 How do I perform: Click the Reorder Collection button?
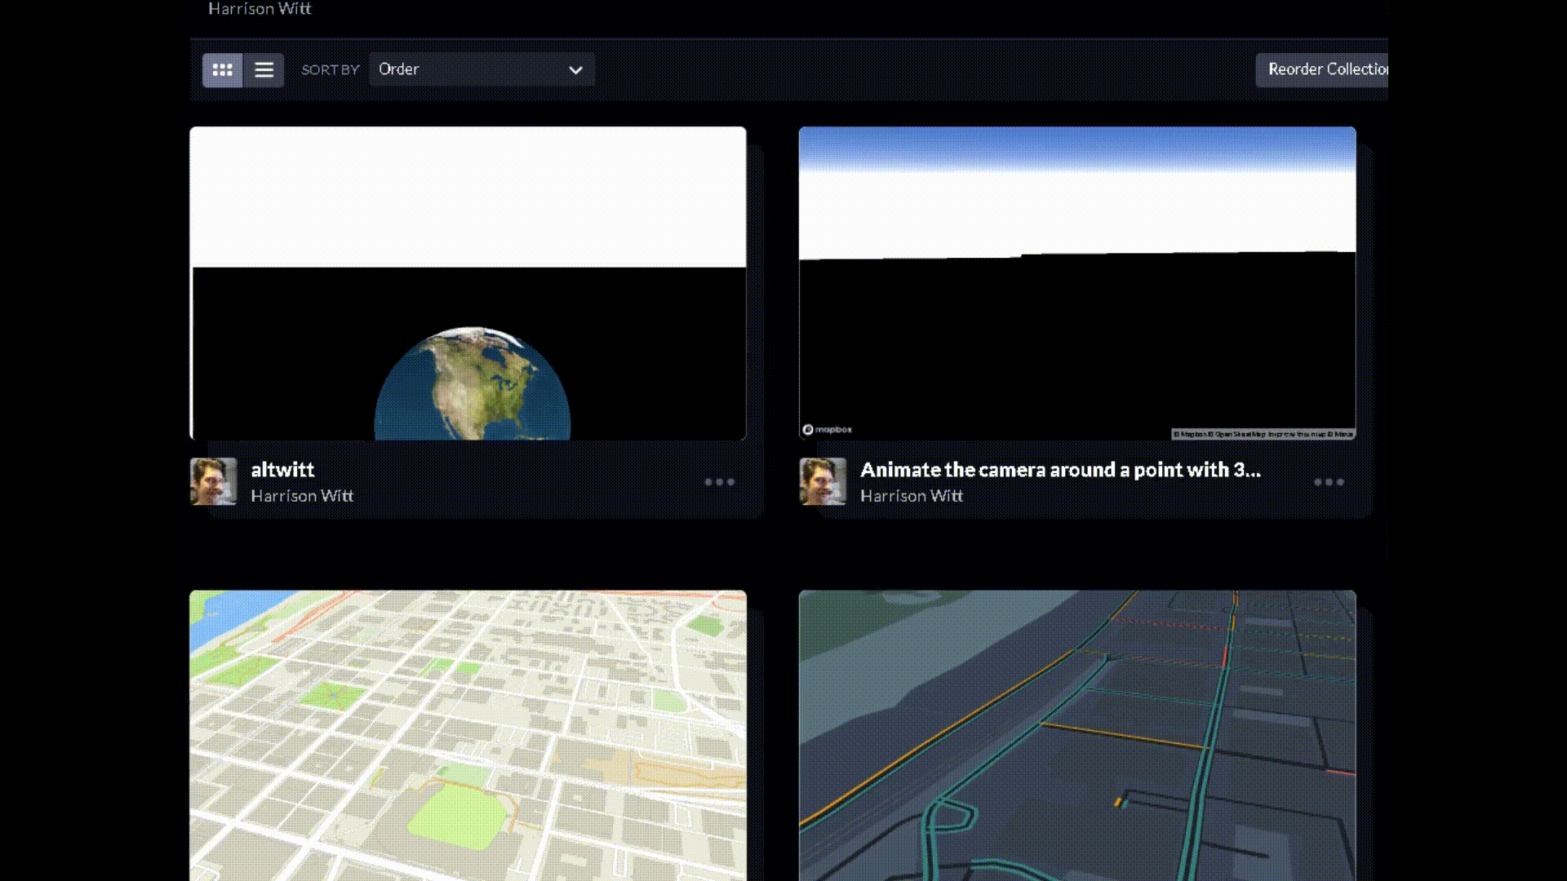[1322, 69]
